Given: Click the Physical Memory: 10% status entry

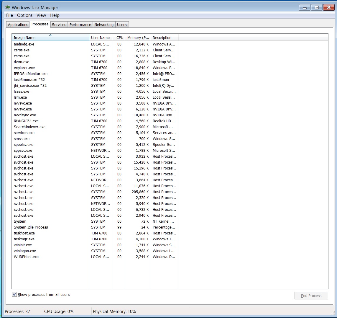Looking at the screenshot, I should [114, 312].
